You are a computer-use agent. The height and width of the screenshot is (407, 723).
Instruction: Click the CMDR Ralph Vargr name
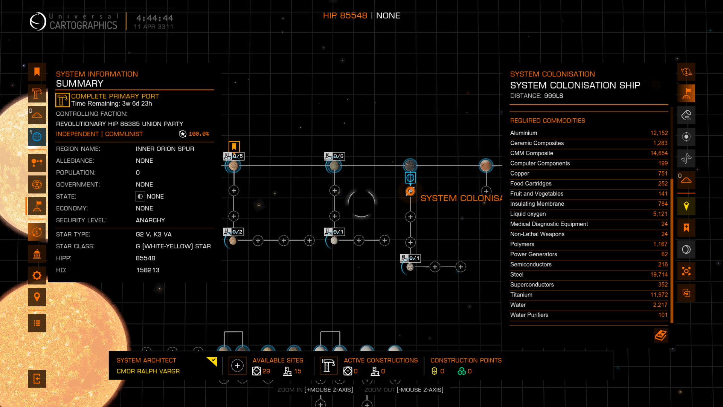coord(148,371)
